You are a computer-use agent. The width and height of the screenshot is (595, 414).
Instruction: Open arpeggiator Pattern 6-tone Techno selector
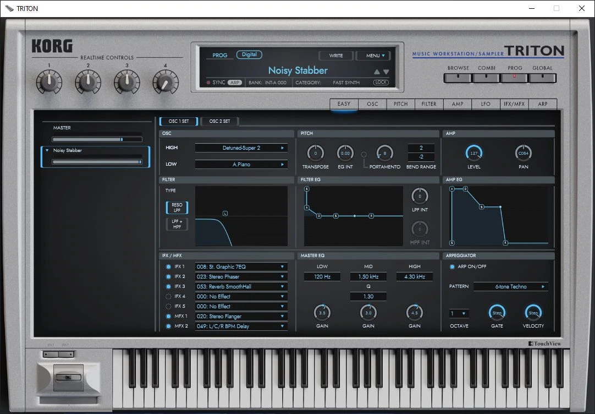pyautogui.click(x=511, y=287)
